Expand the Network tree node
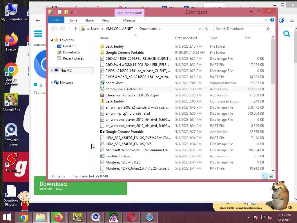The height and width of the screenshot is (223, 297). click(x=52, y=83)
